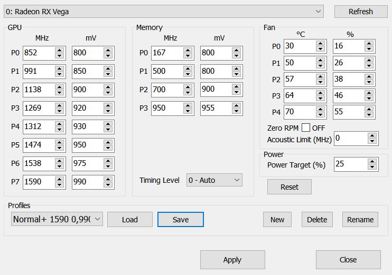
Task: Decrease Fan P4 temperature with down arrow
Action: click(320, 115)
